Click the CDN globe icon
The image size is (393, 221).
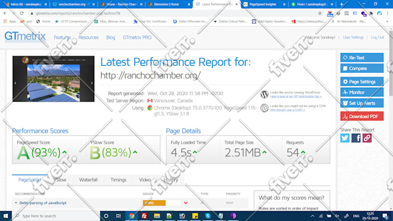coord(264,108)
